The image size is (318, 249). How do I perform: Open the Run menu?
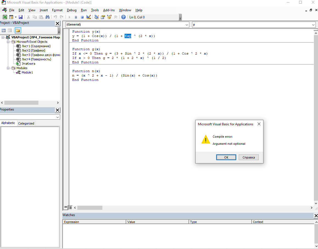point(84,10)
